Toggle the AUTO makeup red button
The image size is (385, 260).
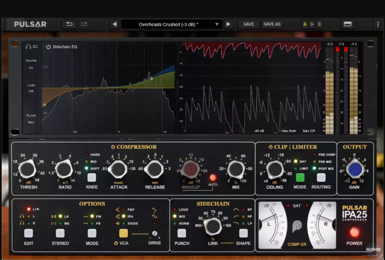pyautogui.click(x=212, y=178)
